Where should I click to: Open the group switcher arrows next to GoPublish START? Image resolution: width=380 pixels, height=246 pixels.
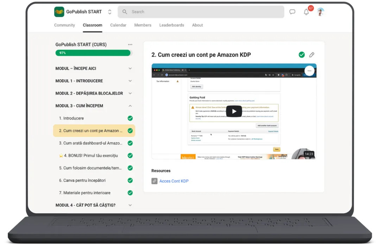point(110,12)
